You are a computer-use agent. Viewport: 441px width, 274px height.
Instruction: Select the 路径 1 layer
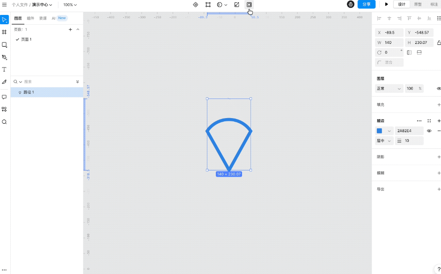(x=29, y=92)
